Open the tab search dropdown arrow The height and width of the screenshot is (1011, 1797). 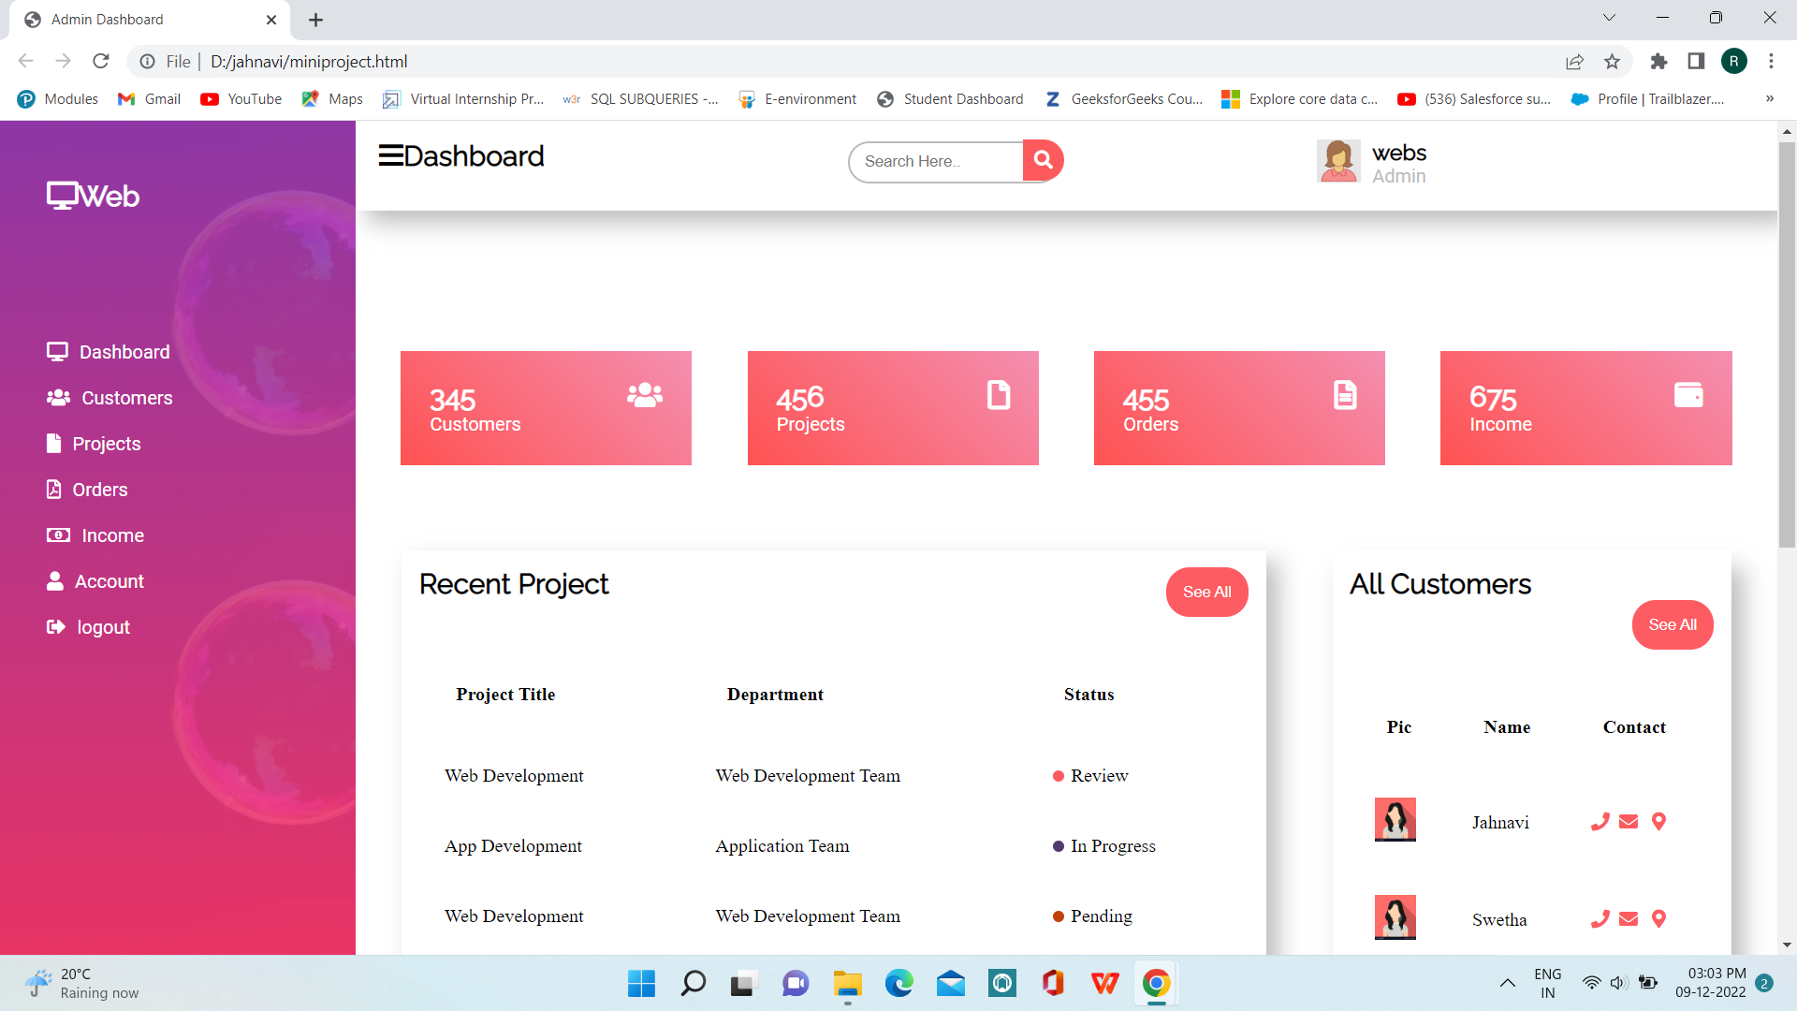click(x=1609, y=18)
